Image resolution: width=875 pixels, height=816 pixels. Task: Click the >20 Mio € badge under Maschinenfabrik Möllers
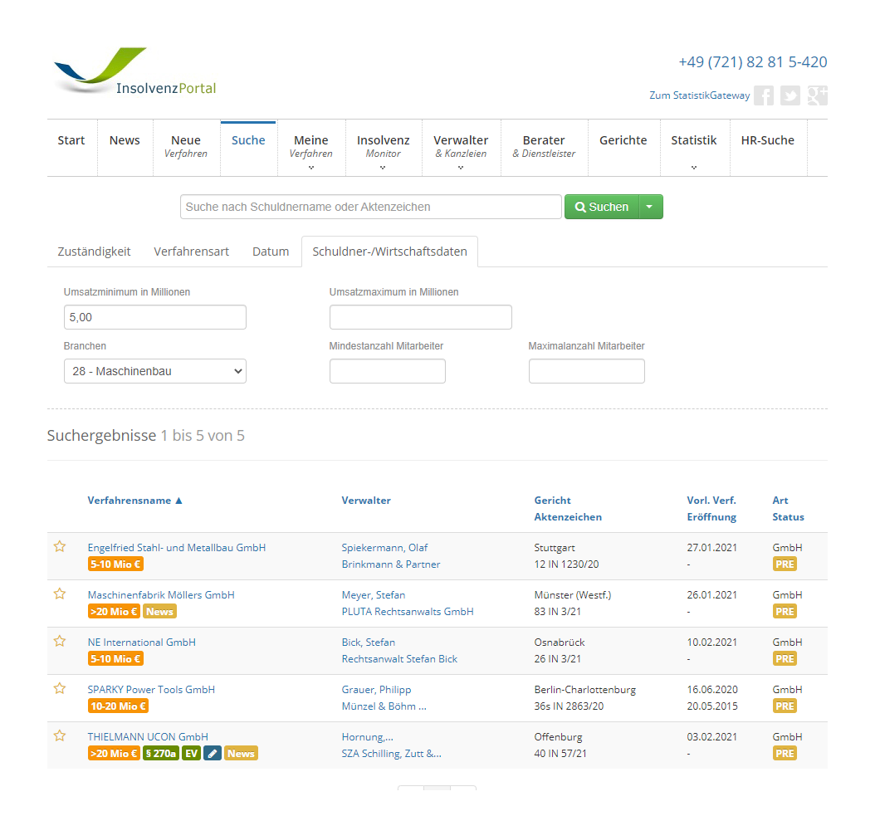click(114, 612)
